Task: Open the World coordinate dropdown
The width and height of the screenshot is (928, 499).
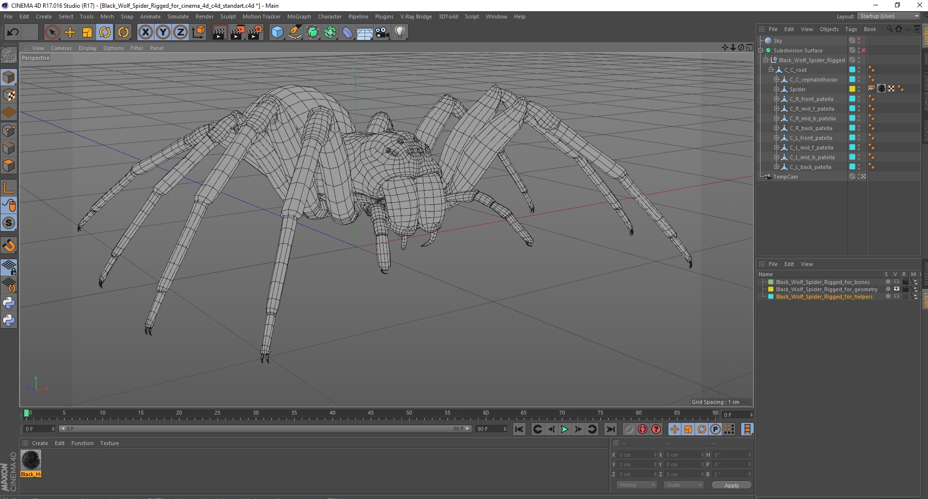Action: click(637, 485)
